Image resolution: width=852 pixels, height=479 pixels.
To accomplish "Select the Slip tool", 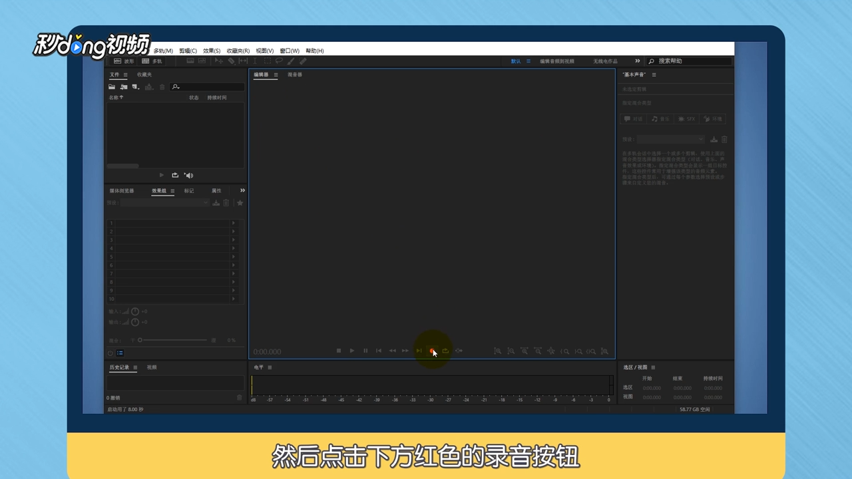I will [243, 61].
